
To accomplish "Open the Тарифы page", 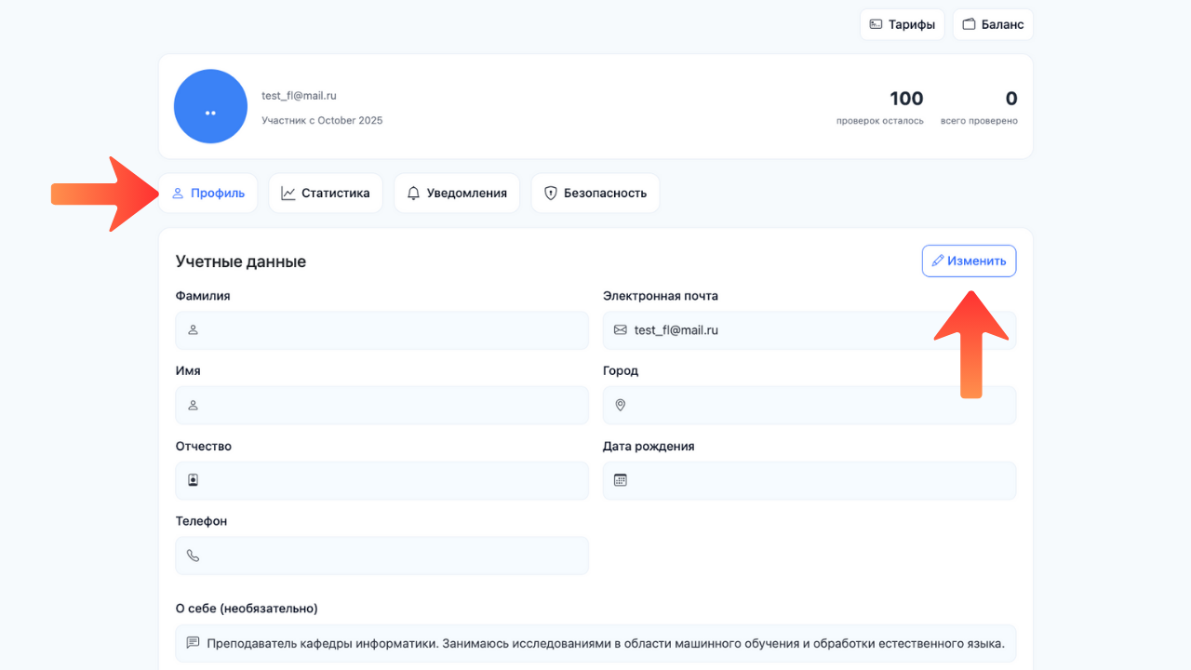I will 902,24.
